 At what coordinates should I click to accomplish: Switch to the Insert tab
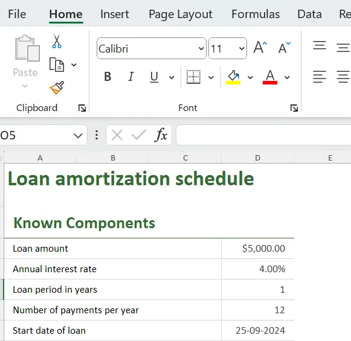pyautogui.click(x=115, y=14)
